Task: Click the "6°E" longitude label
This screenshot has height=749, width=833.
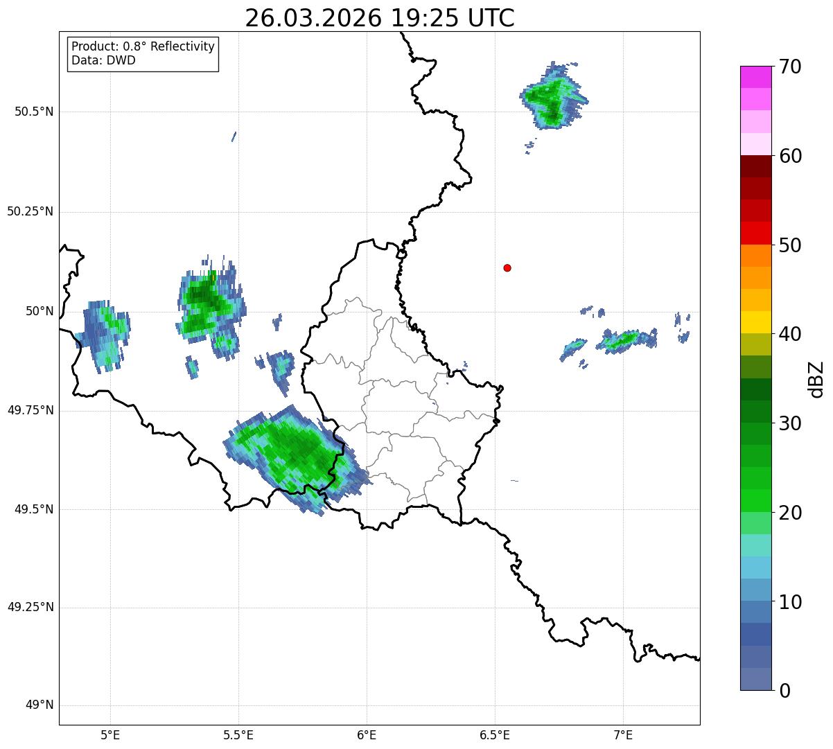Action: pos(367,734)
